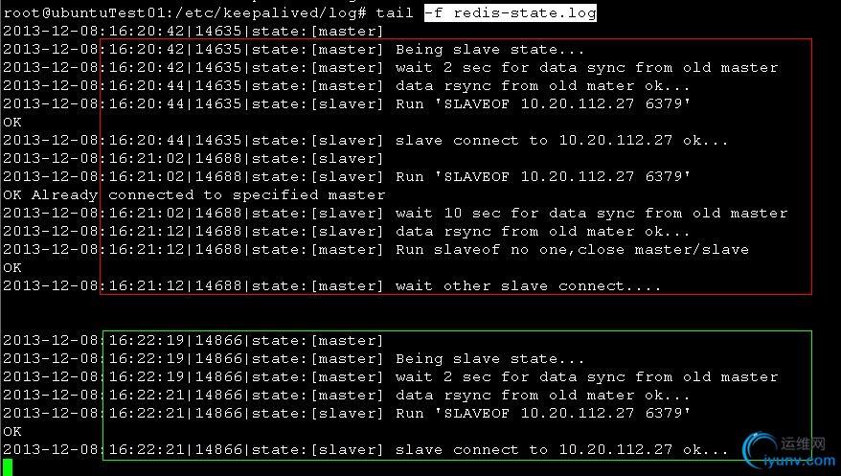Click the green terminal cursor block
Image resolution: width=841 pixels, height=476 pixels.
click(8, 466)
